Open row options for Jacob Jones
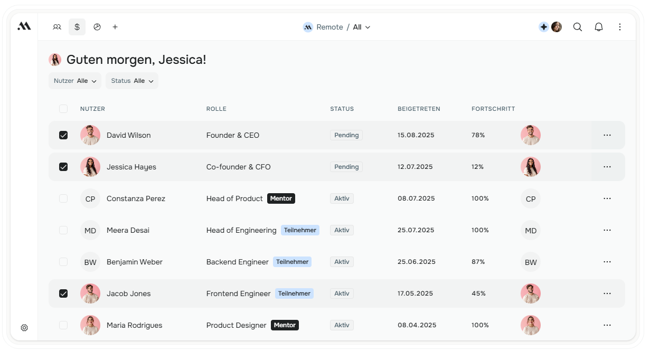Image resolution: width=650 pixels, height=351 pixels. (607, 293)
